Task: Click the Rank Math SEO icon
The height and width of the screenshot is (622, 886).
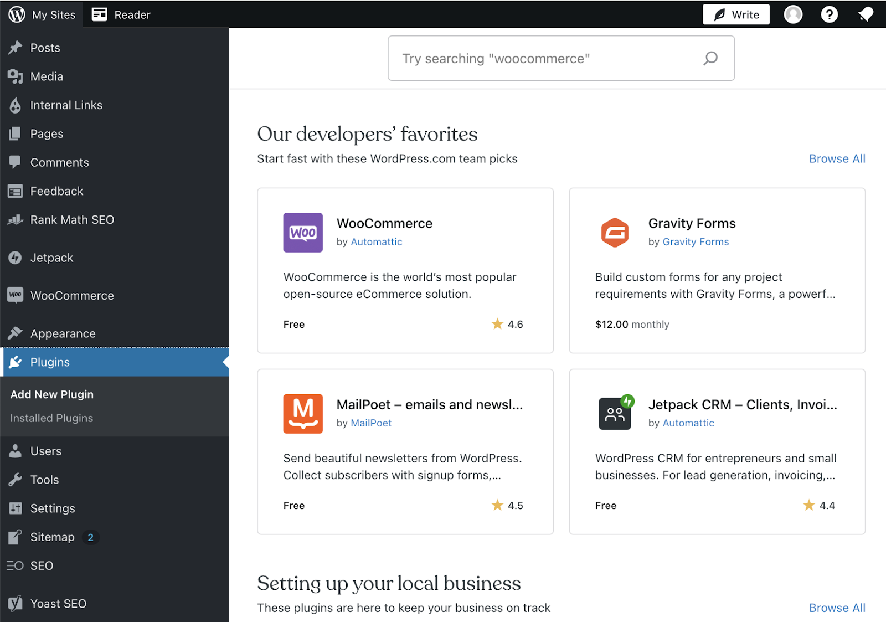Action: 16,220
